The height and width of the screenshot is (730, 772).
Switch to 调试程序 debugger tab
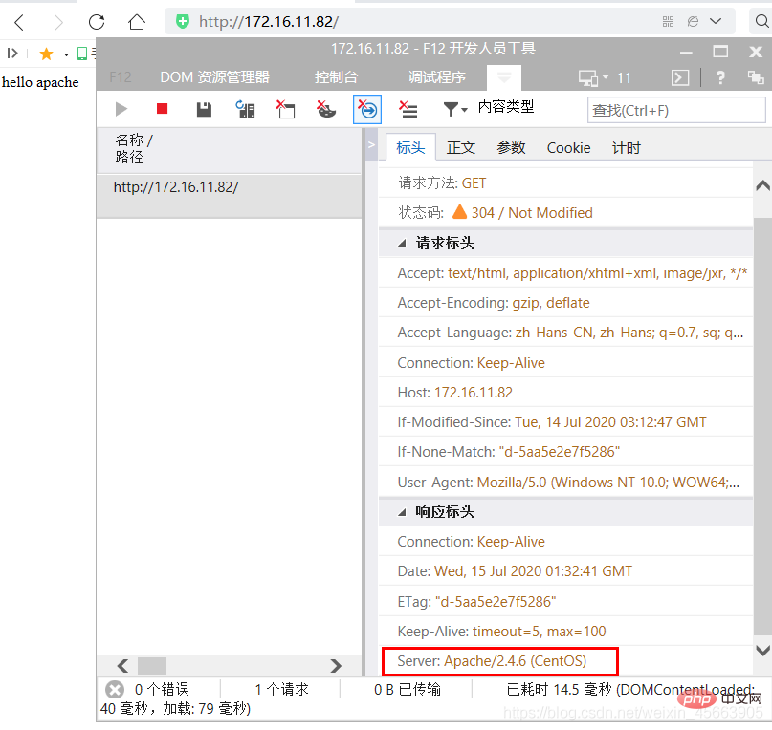(437, 77)
